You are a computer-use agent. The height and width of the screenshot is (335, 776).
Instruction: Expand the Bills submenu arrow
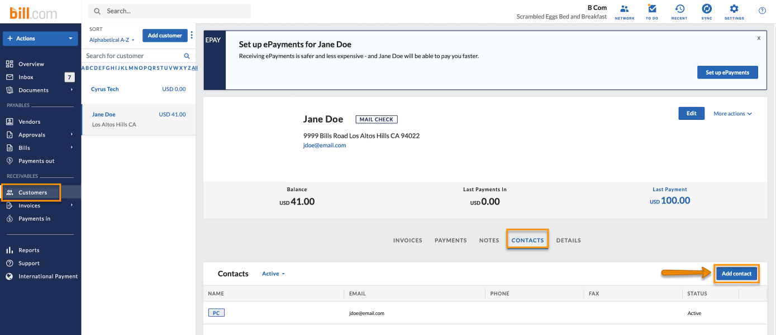click(72, 148)
